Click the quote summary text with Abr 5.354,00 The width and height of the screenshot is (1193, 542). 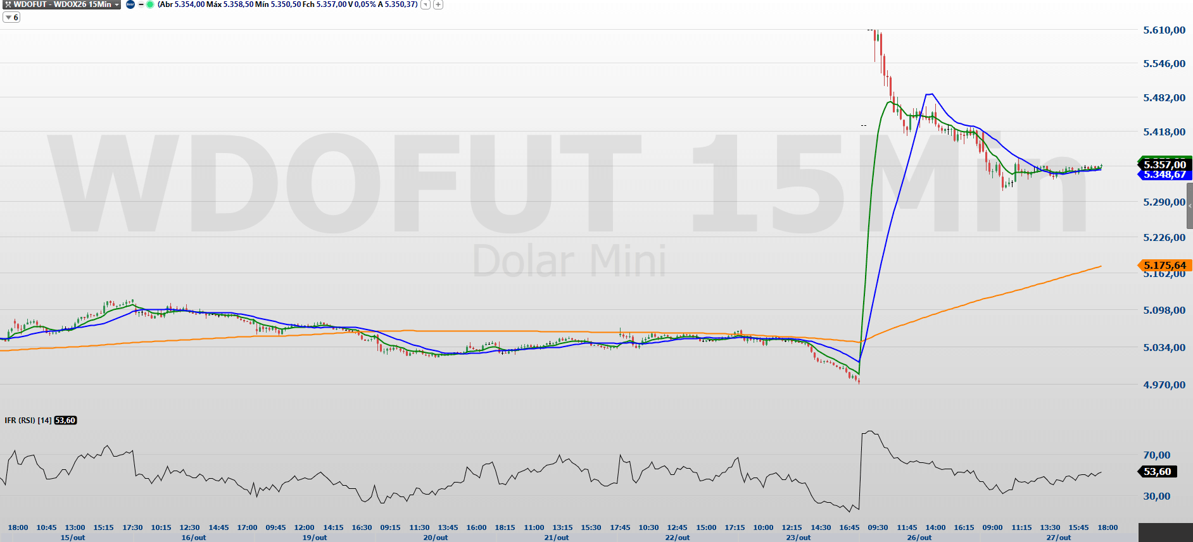(287, 4)
